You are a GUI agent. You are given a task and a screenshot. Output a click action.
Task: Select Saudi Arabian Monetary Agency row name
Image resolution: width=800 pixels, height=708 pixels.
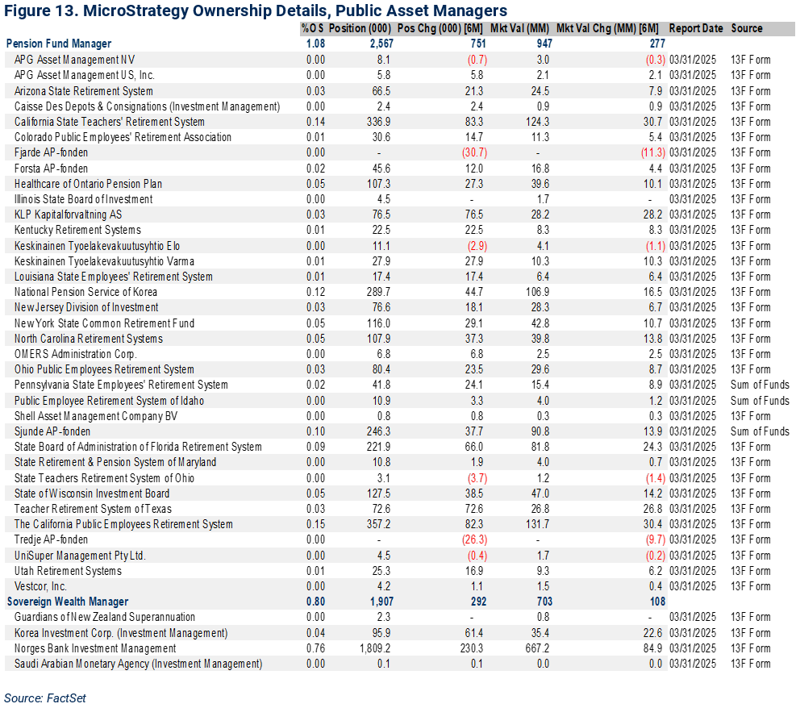pyautogui.click(x=138, y=664)
